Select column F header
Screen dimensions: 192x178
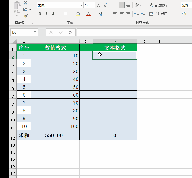(x=160, y=41)
